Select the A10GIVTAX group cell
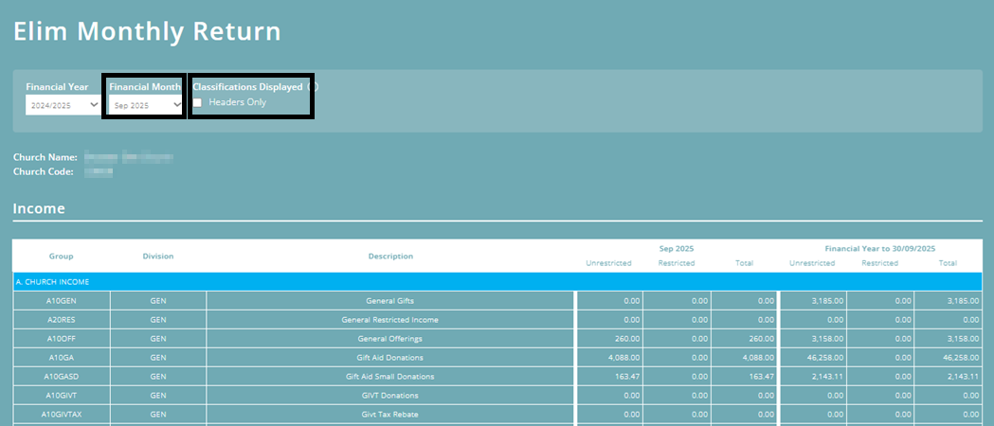Viewport: 994px width, 426px height. point(62,415)
